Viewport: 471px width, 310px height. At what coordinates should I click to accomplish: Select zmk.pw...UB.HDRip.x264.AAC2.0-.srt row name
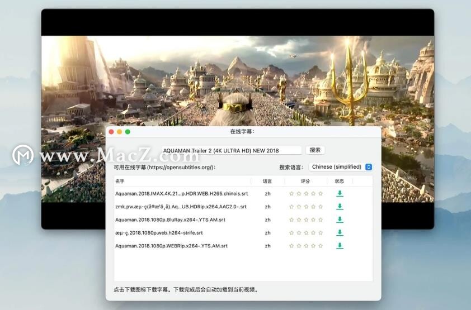point(181,207)
